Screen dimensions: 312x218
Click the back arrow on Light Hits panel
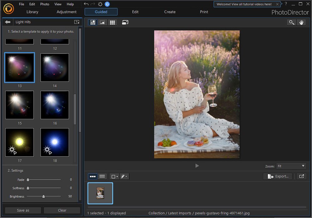(7, 22)
